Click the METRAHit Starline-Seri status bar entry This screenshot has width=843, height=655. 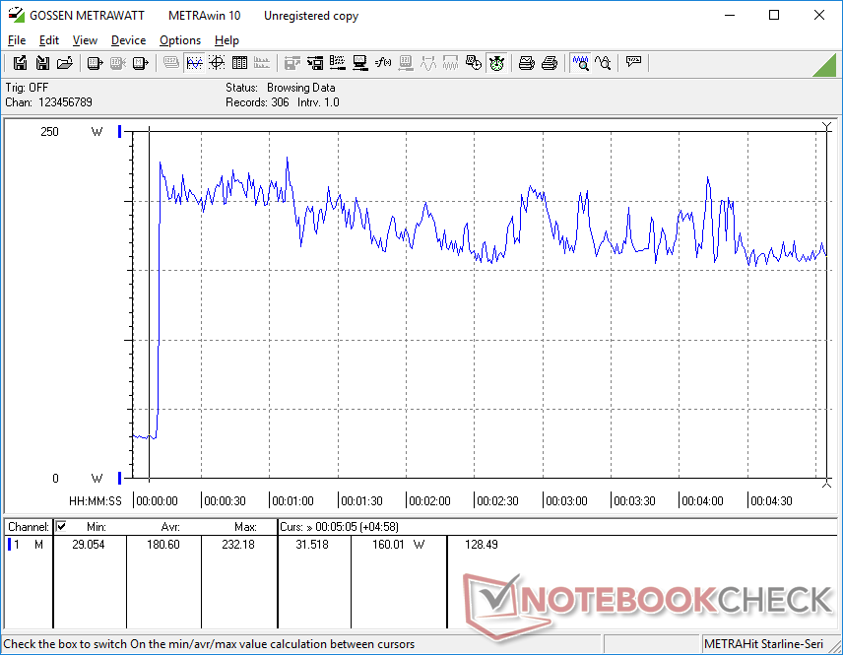coord(763,644)
